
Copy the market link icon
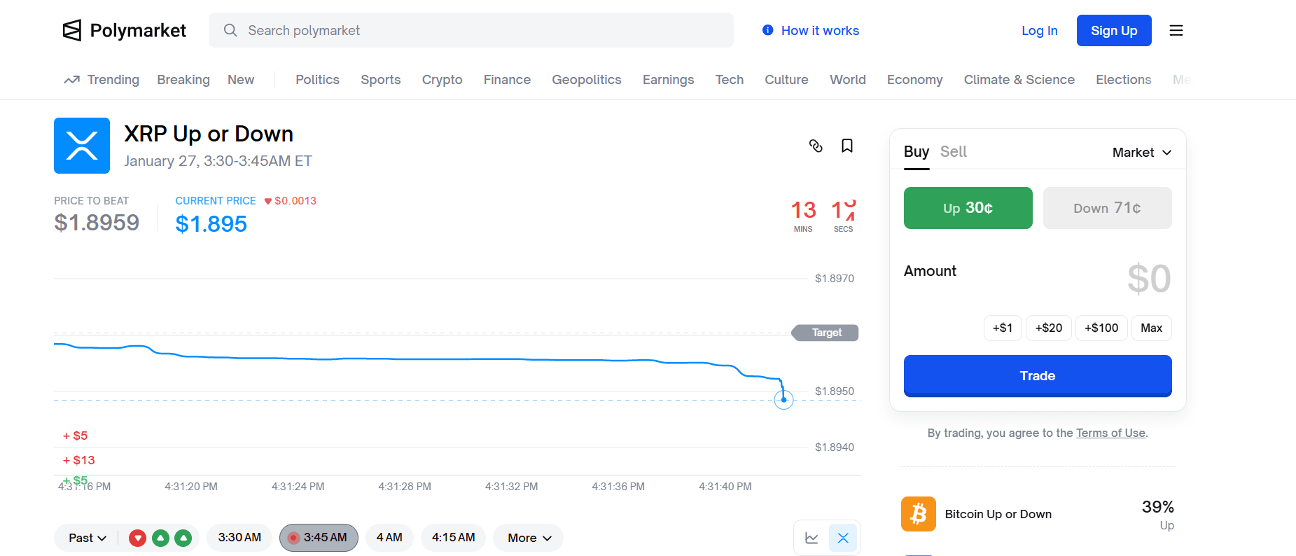click(x=816, y=146)
